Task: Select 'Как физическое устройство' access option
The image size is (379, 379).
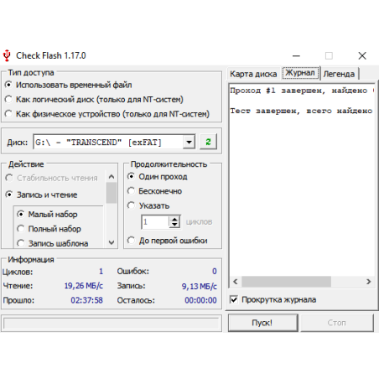Action: pyautogui.click(x=107, y=114)
